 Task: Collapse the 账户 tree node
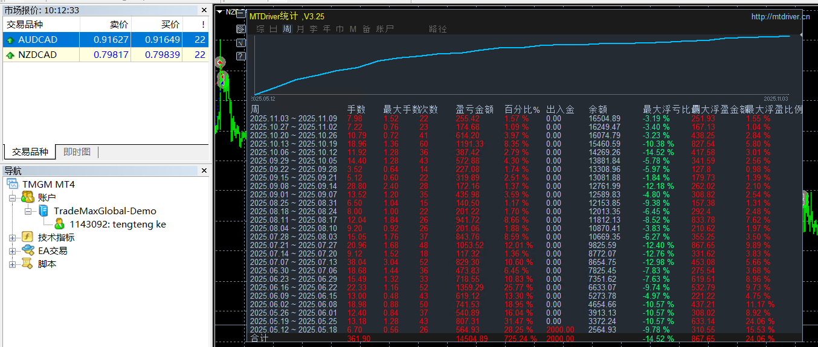pos(13,197)
